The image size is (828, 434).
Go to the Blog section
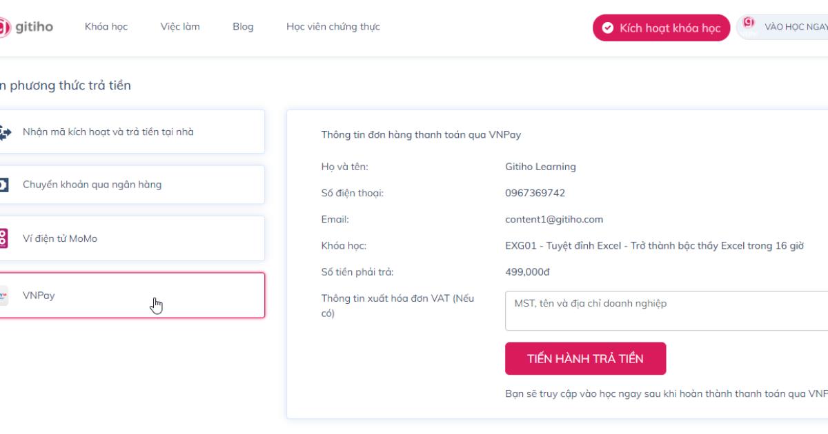[242, 27]
